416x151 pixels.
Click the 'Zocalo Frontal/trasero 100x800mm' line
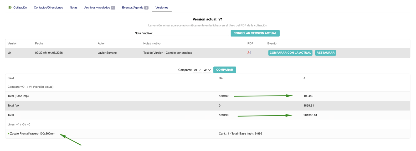[x=33, y=134]
